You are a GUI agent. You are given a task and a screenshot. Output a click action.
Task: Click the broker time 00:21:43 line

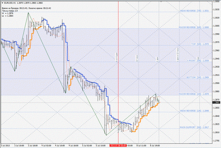(x=27, y=8)
